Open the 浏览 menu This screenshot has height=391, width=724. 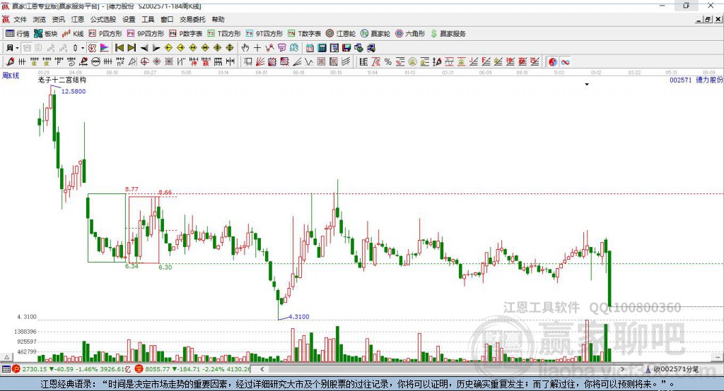click(x=40, y=19)
